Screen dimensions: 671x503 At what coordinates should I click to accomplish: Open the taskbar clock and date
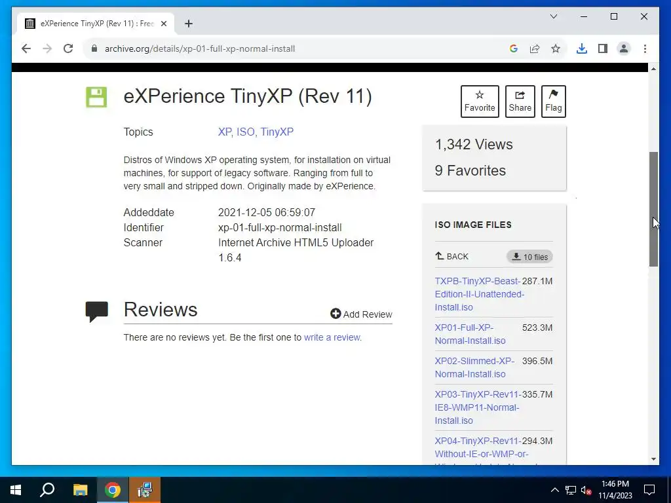click(615, 490)
